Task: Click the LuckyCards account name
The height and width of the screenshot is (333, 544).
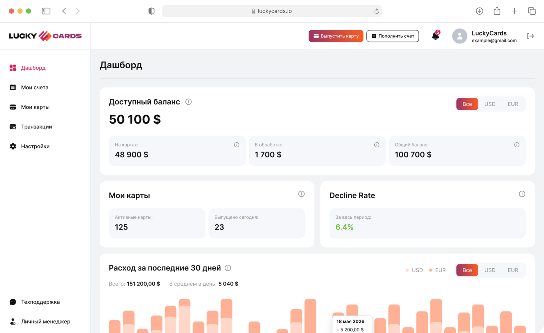Action: tap(489, 33)
